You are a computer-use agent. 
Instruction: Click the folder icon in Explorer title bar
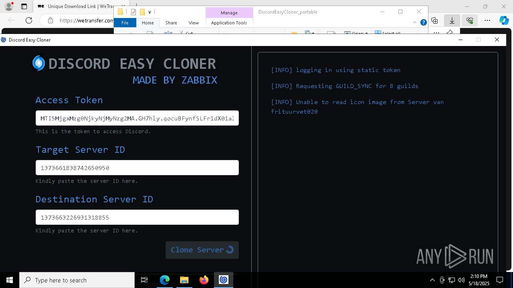point(120,12)
